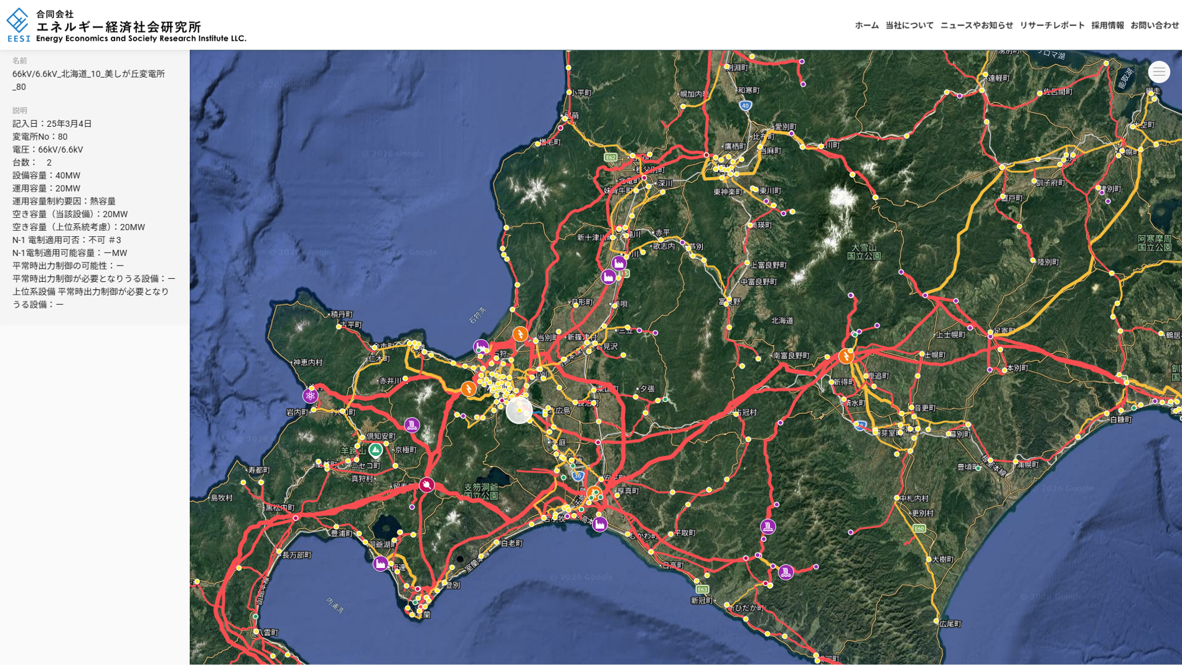Click the green mountain marker at 羊蹄山

coord(375,450)
